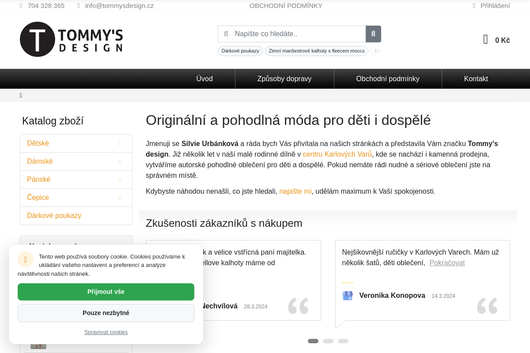Expand the Čepice submenu
The image size is (530, 353).
tap(120, 197)
